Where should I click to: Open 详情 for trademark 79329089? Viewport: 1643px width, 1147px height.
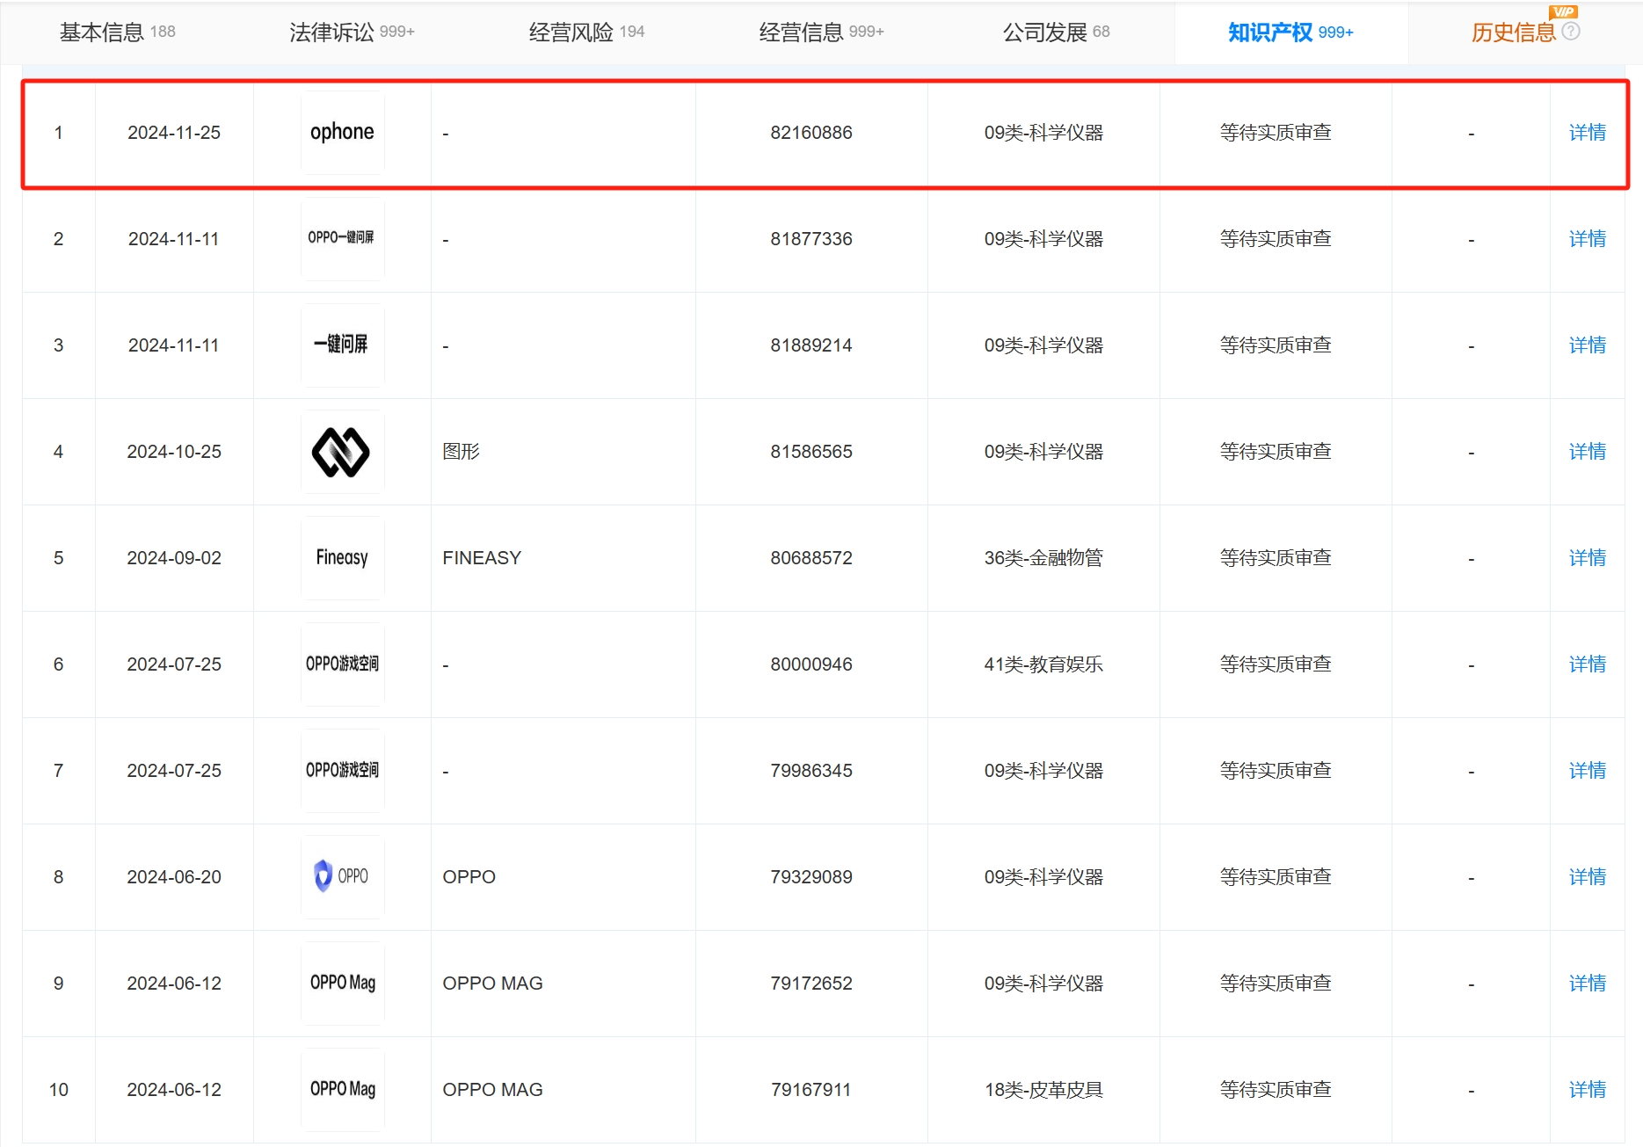[x=1587, y=877]
